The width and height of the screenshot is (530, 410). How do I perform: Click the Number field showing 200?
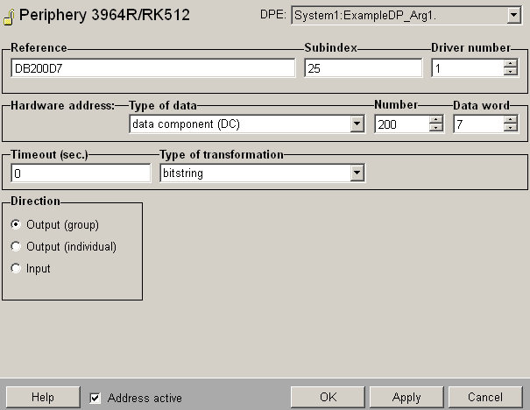(x=402, y=124)
